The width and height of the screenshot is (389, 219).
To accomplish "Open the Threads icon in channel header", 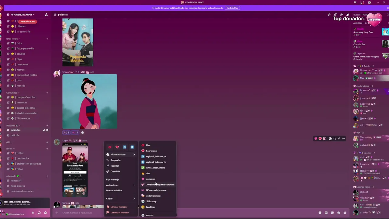I will [x=329, y=15].
